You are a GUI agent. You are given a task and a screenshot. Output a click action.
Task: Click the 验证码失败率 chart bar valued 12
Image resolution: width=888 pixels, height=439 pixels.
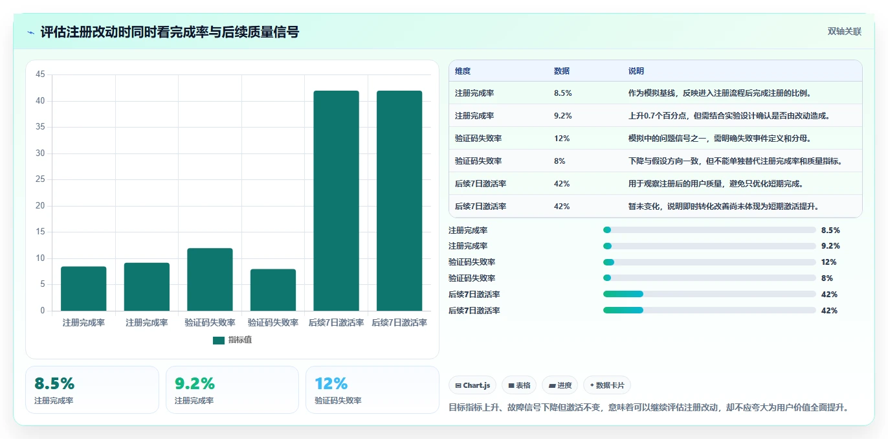click(210, 280)
